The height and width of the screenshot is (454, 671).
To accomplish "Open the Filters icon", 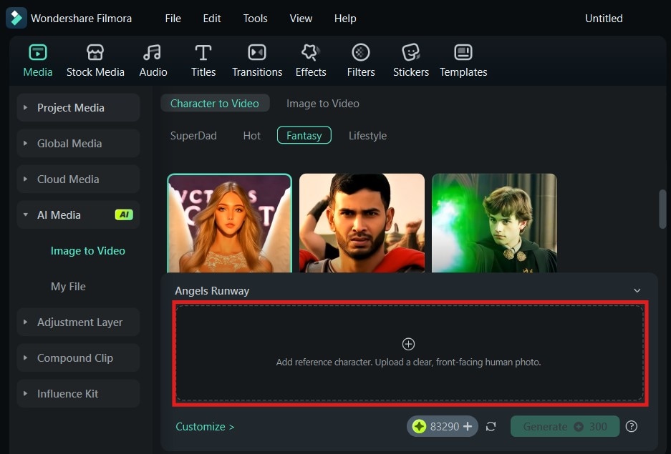I will tap(361, 52).
